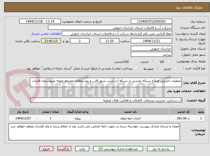This screenshot has width=210, height=156.
Task: Select the جزیی purchase type radio
Action: click(175, 68)
